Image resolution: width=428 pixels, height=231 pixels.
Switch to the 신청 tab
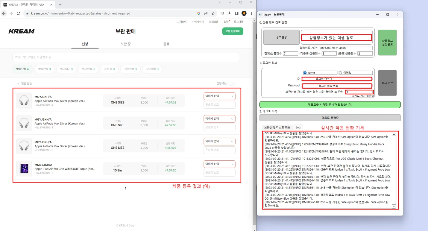point(85,44)
